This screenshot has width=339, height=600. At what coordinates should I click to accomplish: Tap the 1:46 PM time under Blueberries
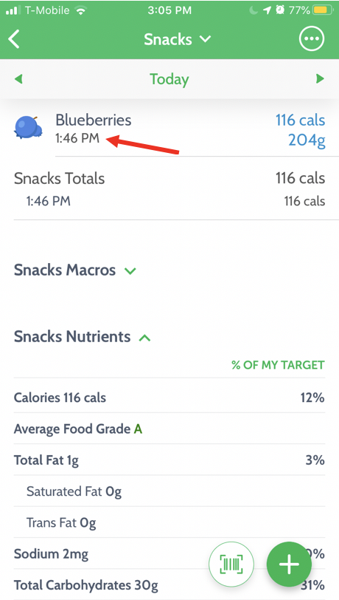pyautogui.click(x=77, y=138)
